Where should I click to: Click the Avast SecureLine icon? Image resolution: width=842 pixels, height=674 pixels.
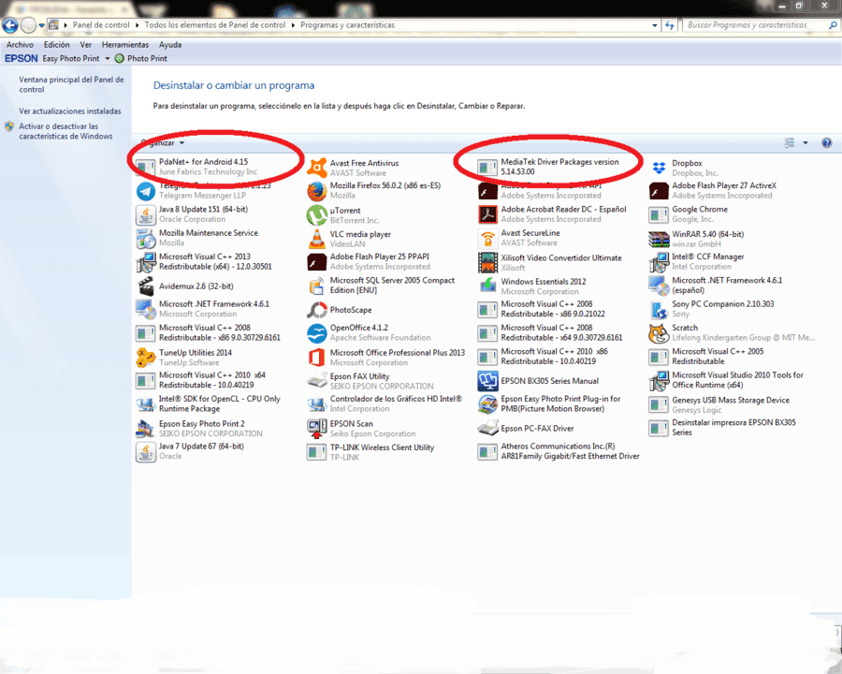(487, 238)
